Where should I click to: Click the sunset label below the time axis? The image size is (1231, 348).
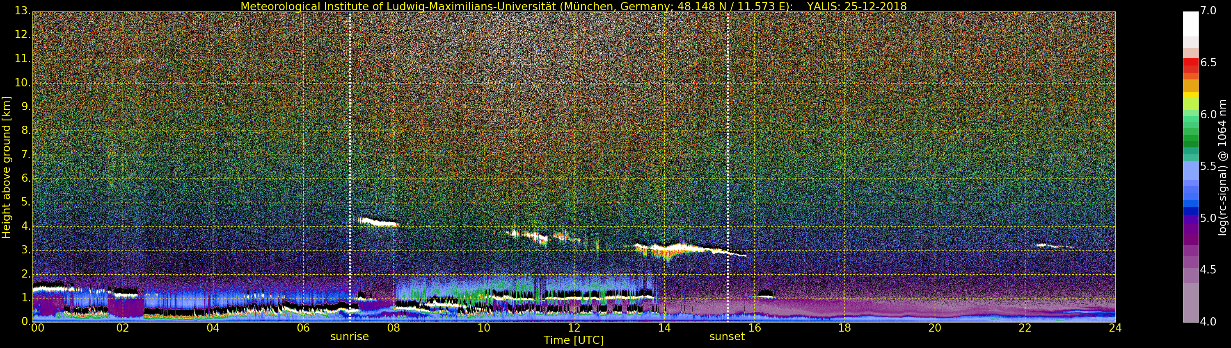[x=727, y=337]
